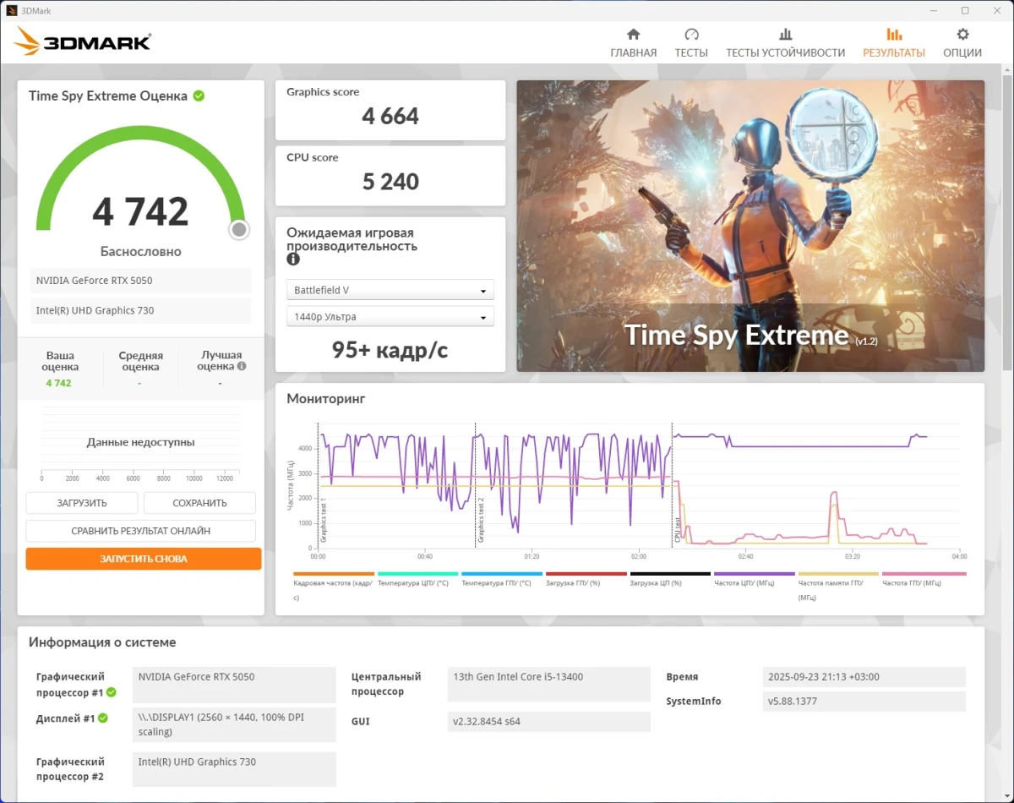Click the home icon above ГЛАВНАЯ
Screen dimensions: 1014x803
click(x=633, y=33)
